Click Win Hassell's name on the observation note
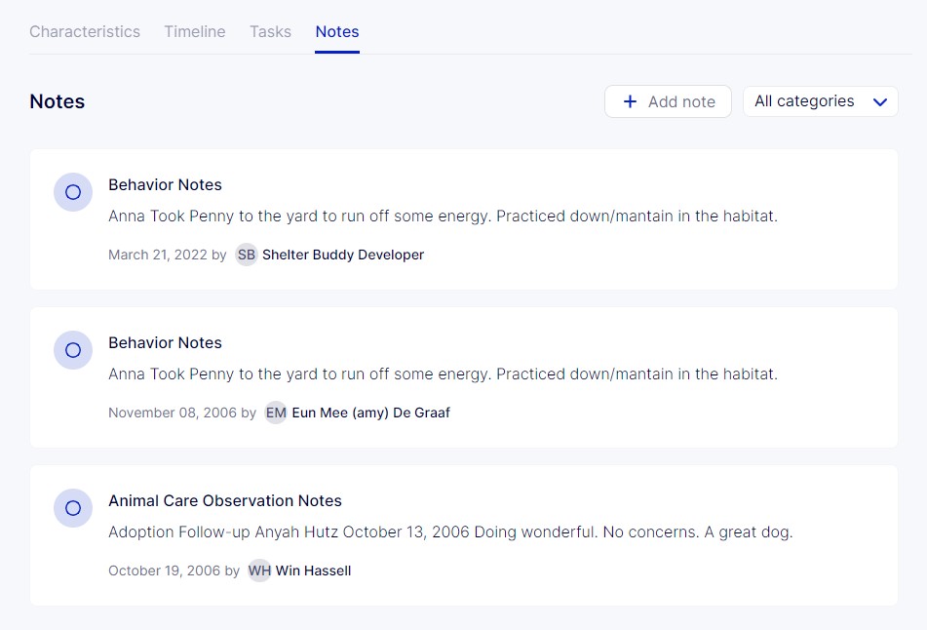The height and width of the screenshot is (630, 927). (312, 571)
